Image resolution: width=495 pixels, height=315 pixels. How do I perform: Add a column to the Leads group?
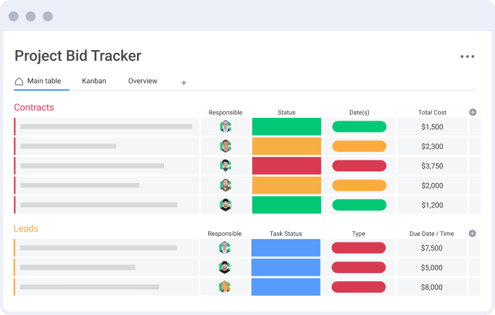tap(473, 234)
